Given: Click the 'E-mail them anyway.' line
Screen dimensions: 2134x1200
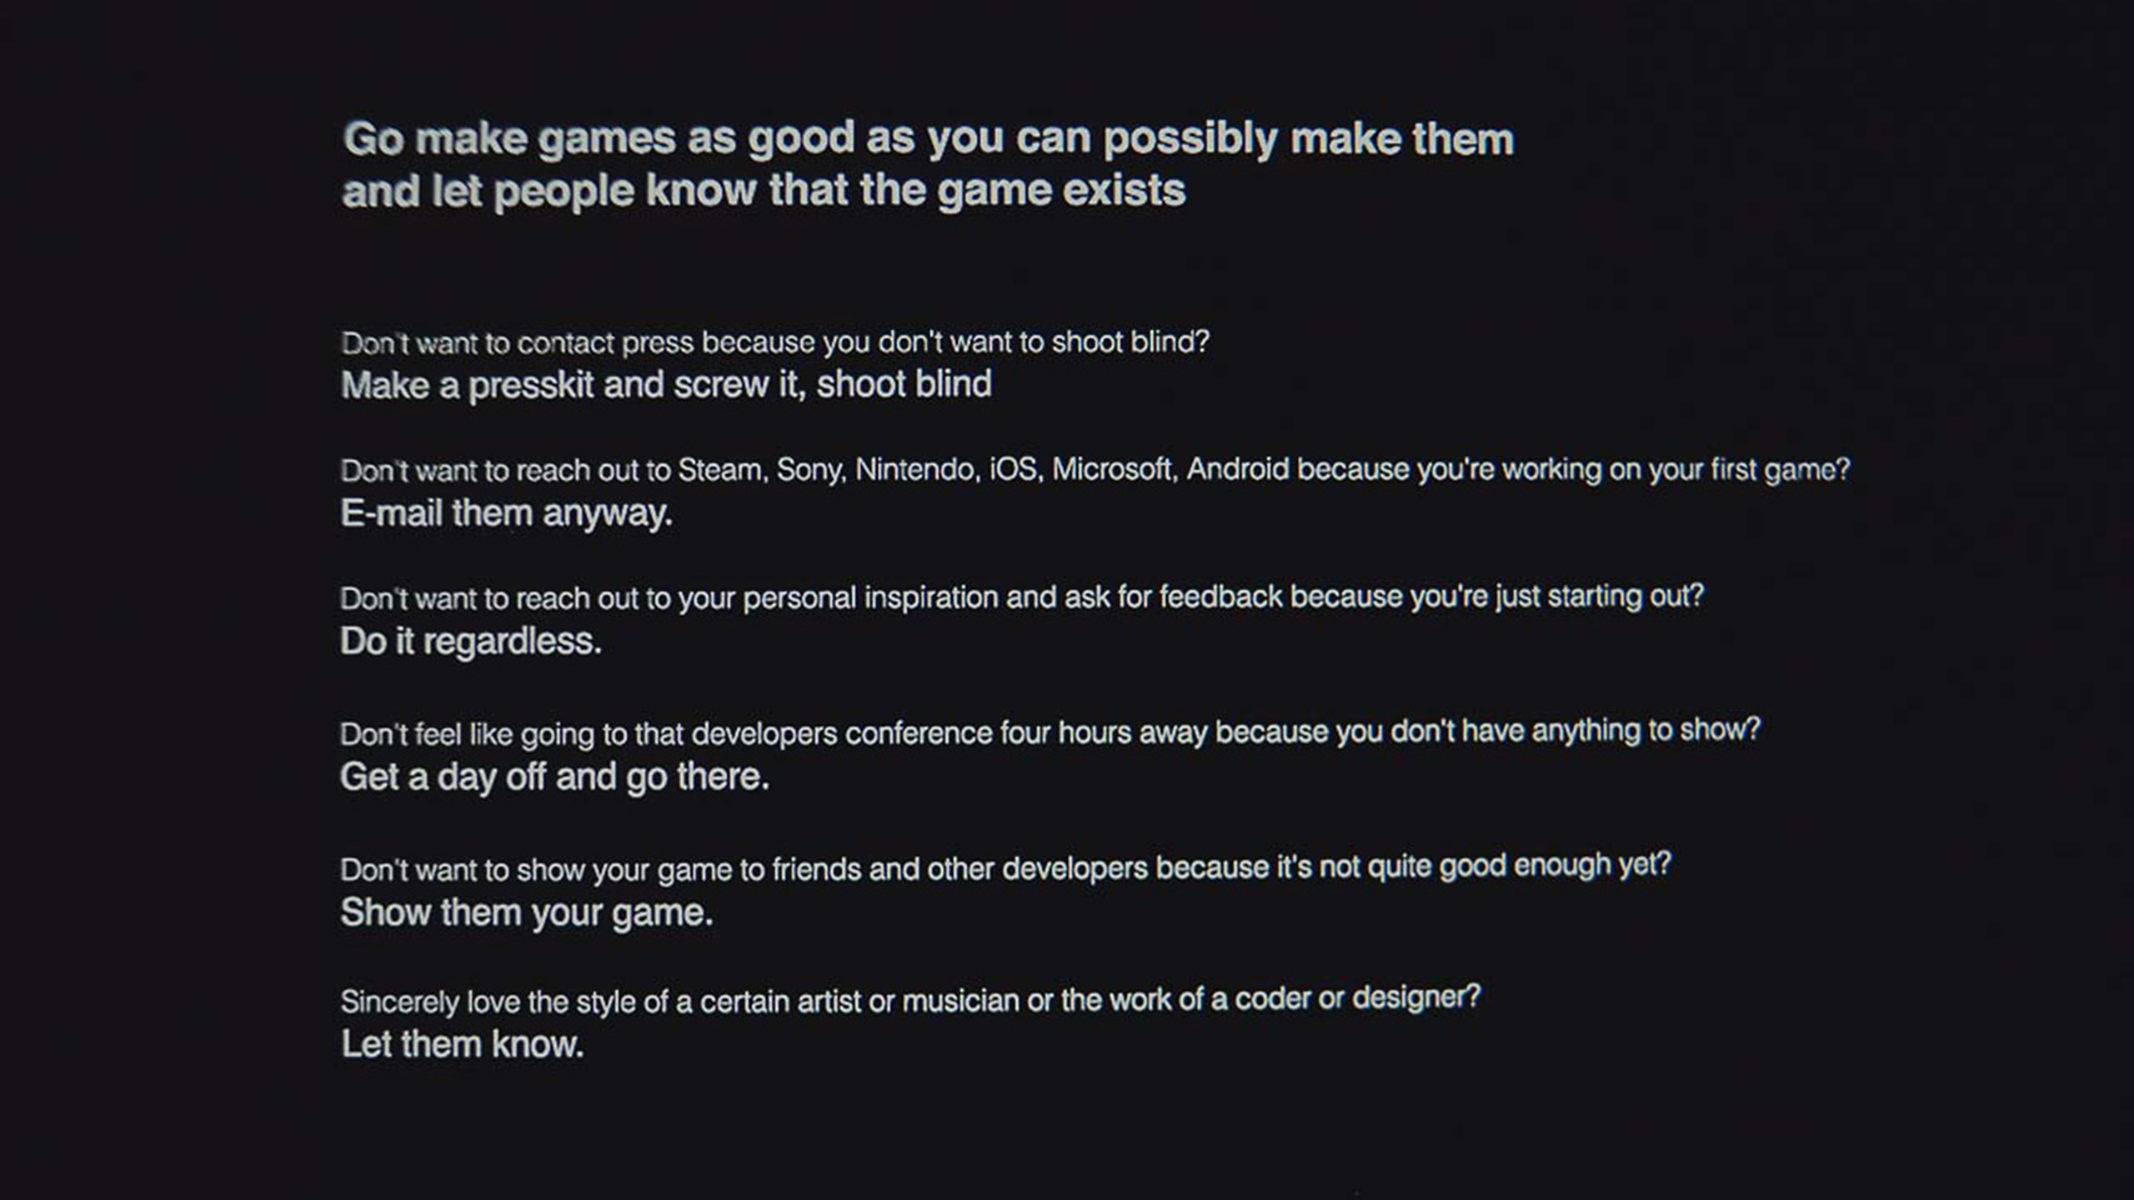Looking at the screenshot, I should coord(506,513).
